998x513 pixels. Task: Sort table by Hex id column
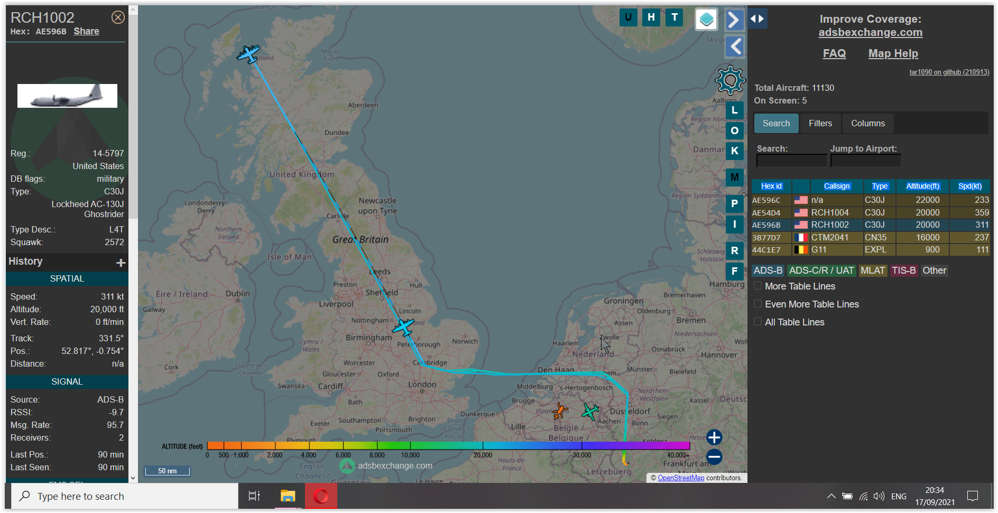771,186
